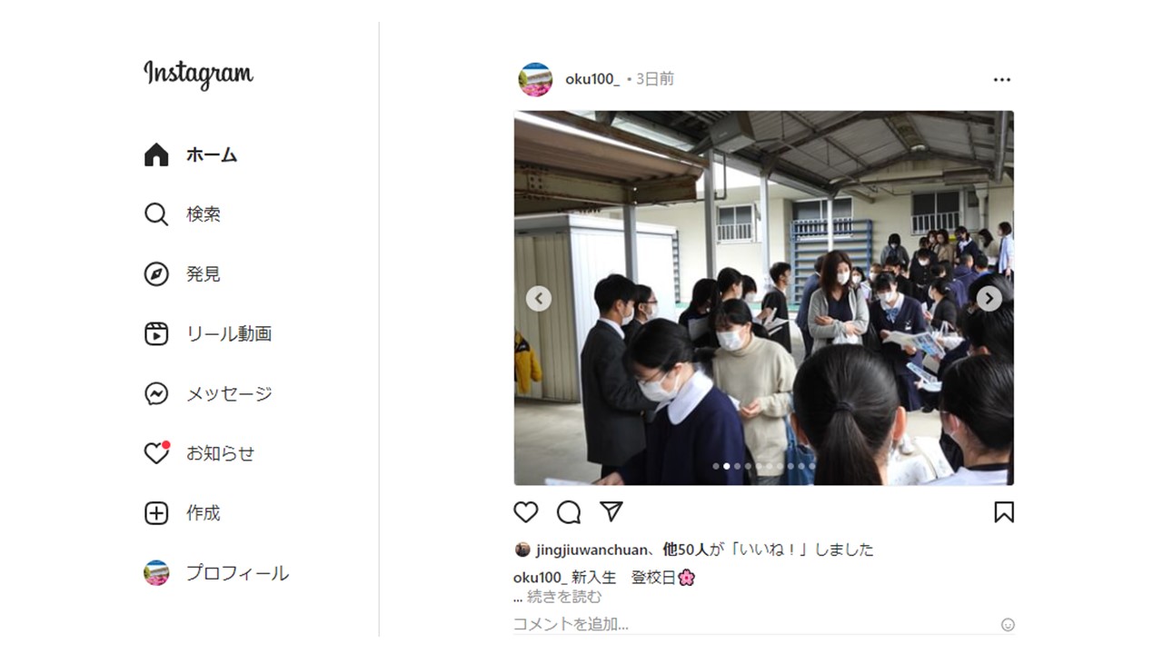Open oku100_ profile from post header
Screen dimensions: 1163x654
[x=592, y=79]
